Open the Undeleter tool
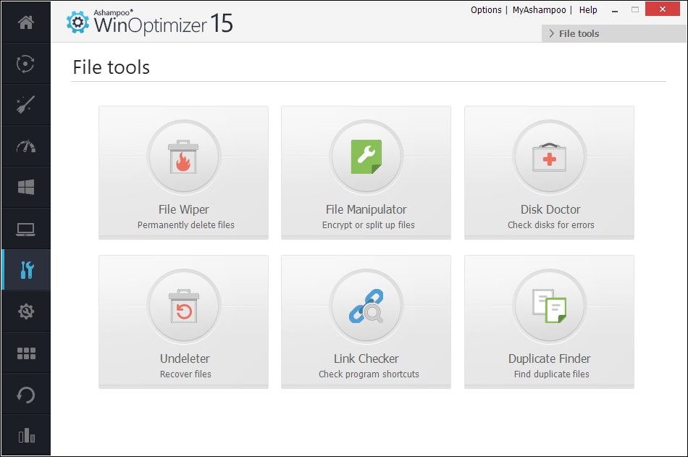Viewport: 688px width, 457px height. click(x=183, y=322)
